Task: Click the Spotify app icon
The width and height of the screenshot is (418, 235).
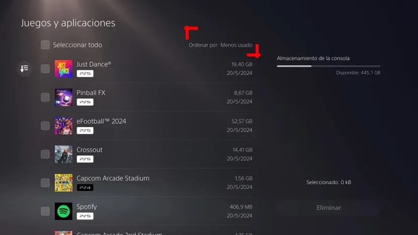Action: coord(63,211)
